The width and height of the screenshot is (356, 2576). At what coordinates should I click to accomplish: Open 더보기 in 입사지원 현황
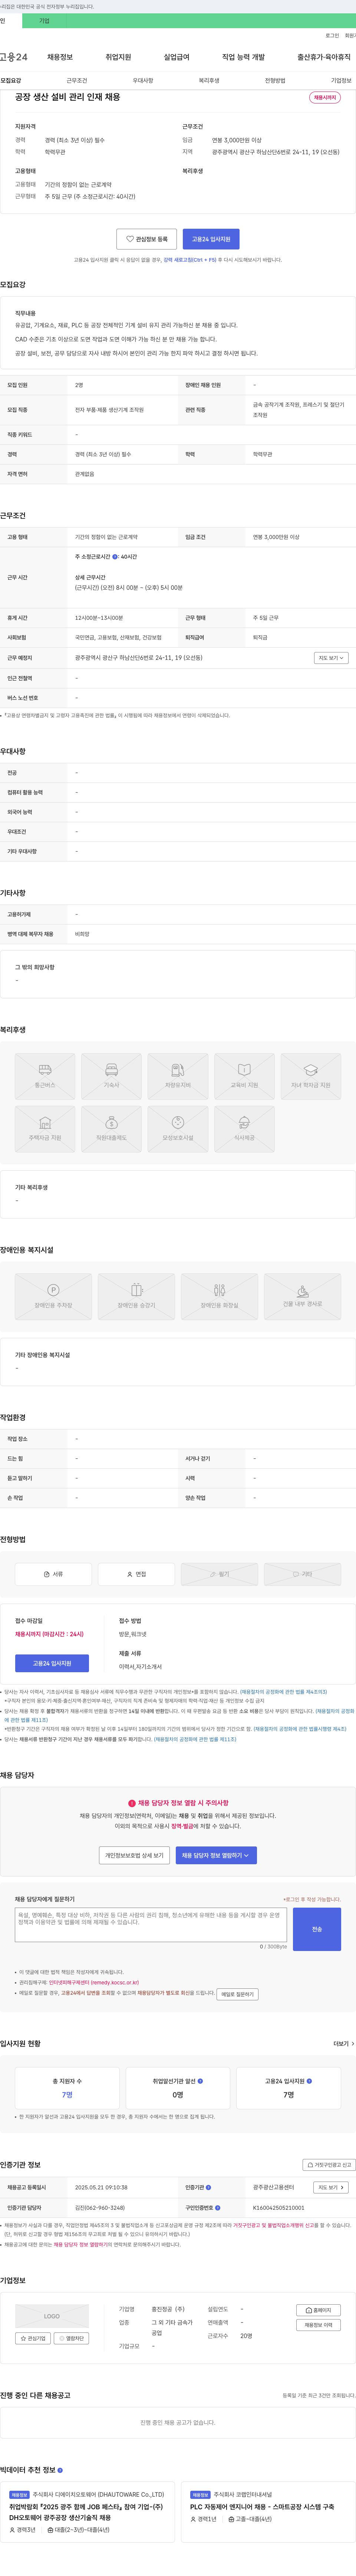344,2044
